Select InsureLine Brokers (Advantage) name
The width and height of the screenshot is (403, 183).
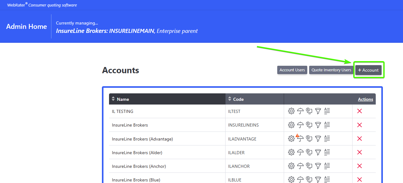pos(142,139)
